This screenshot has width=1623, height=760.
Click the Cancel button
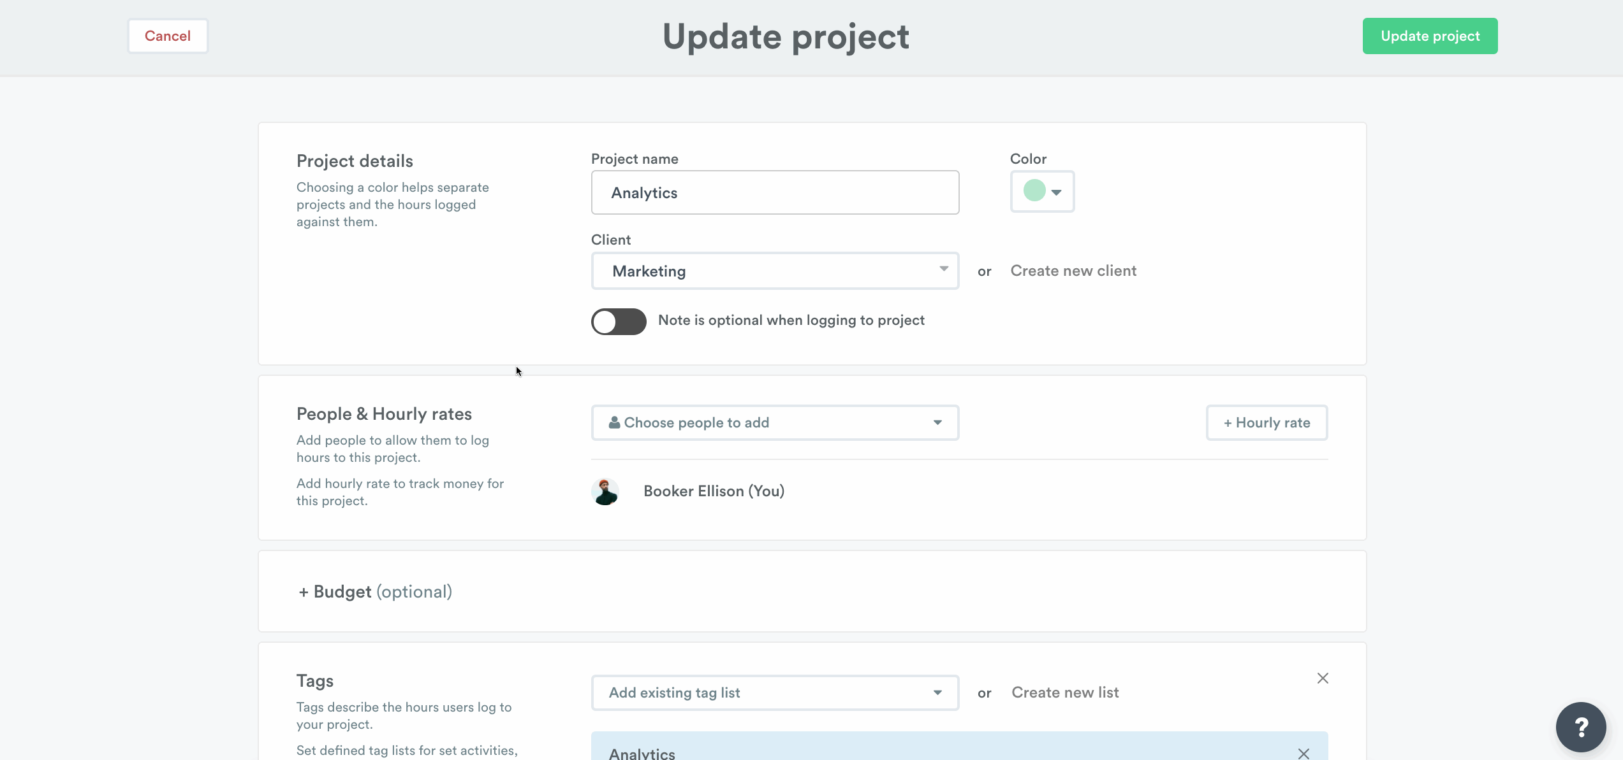coord(167,36)
